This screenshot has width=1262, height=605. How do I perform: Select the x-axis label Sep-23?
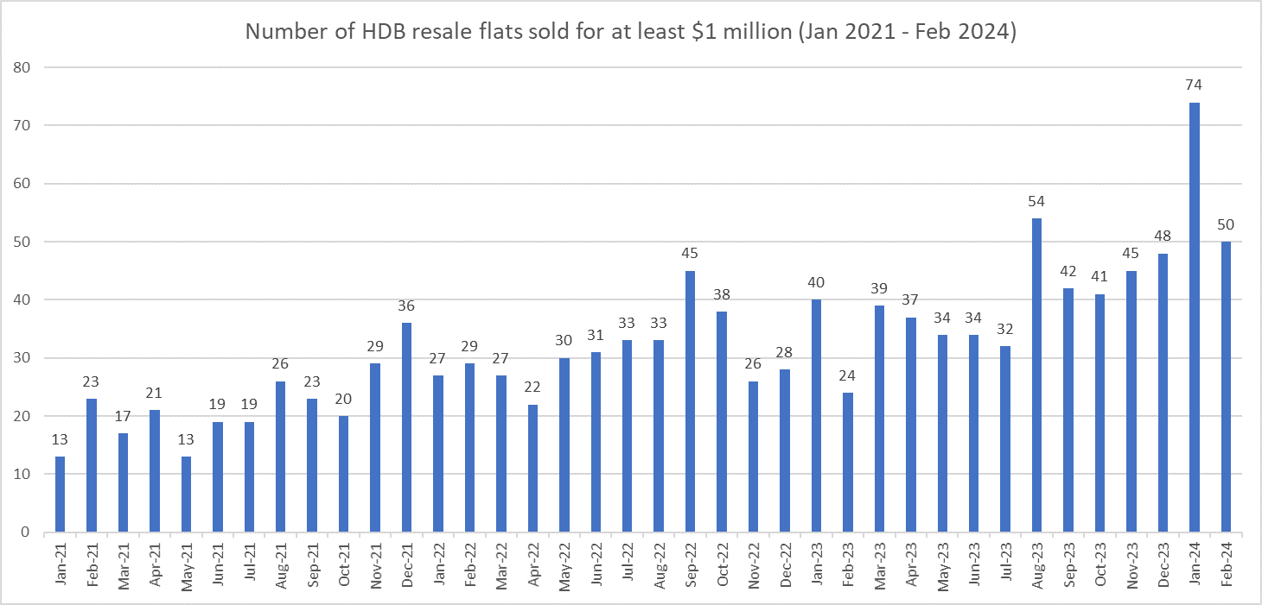[1068, 564]
